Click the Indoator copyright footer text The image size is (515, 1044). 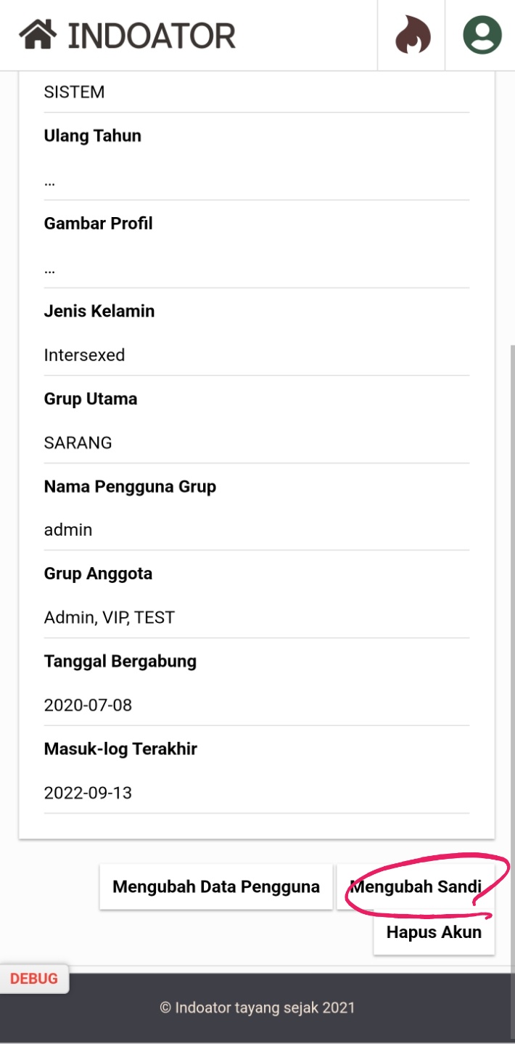[257, 1007]
